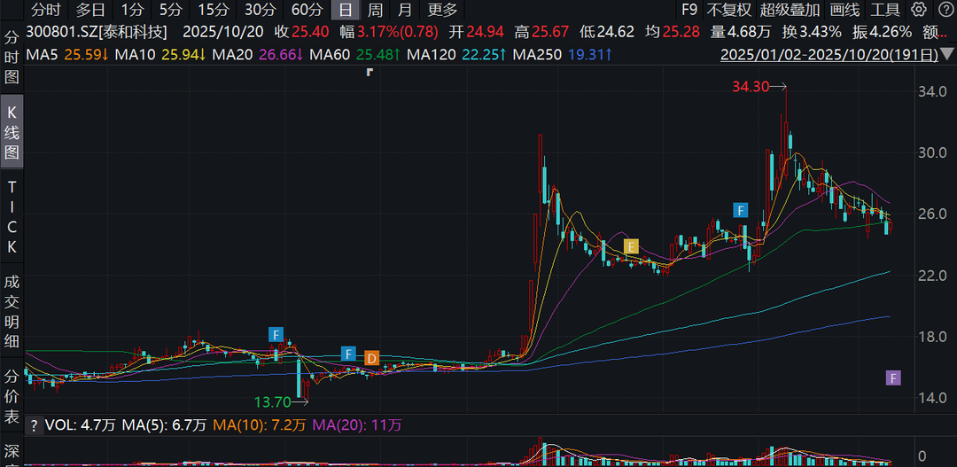Switch to weekly 周 period
This screenshot has width=957, height=467.
coord(376,10)
